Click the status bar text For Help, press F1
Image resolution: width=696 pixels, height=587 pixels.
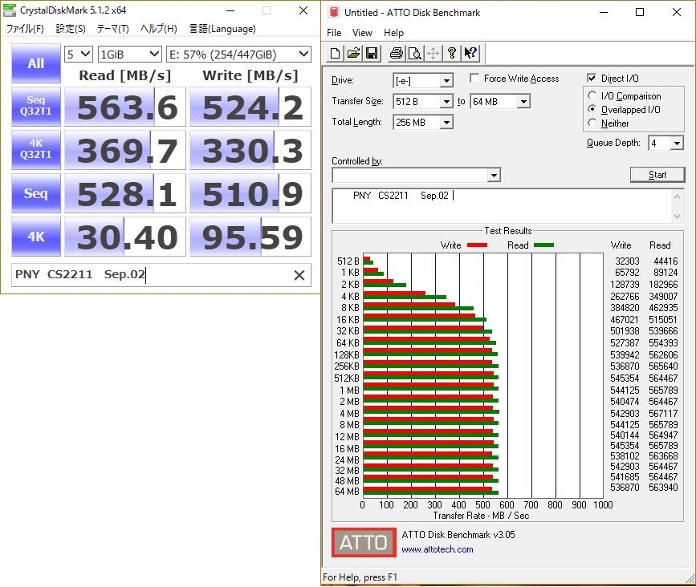[360, 577]
